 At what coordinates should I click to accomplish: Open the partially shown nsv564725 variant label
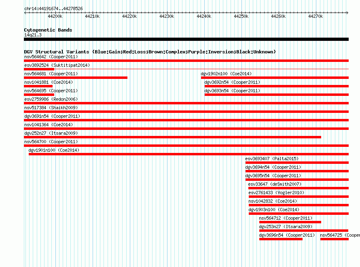340,235
